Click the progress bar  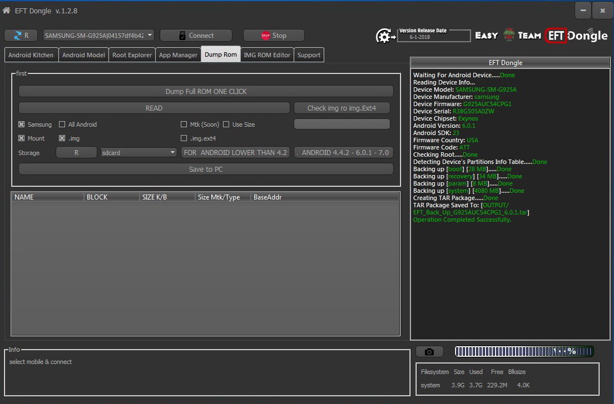click(x=524, y=352)
